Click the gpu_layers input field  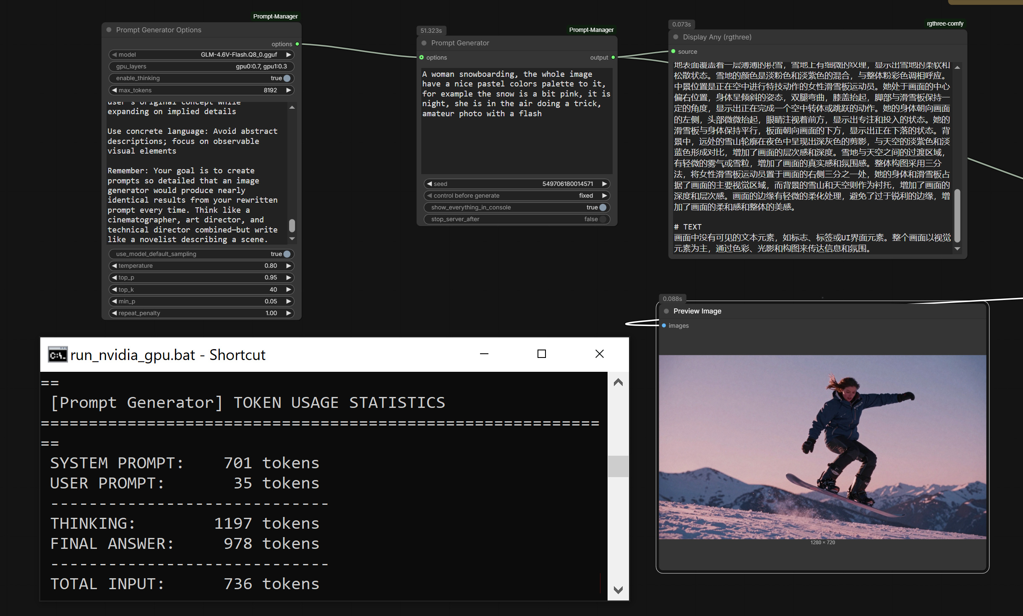pos(201,66)
